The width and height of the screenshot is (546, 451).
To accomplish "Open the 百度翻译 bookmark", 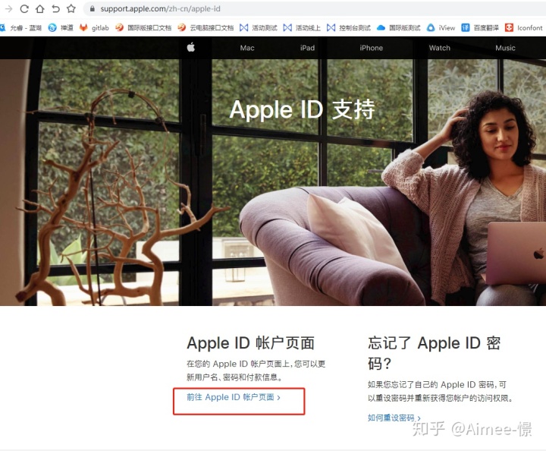I will (x=480, y=28).
